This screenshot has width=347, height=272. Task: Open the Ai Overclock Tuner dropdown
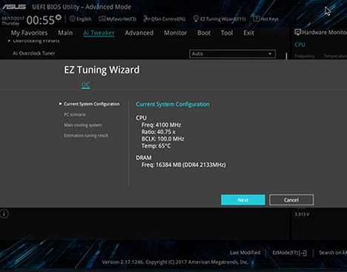(232, 53)
